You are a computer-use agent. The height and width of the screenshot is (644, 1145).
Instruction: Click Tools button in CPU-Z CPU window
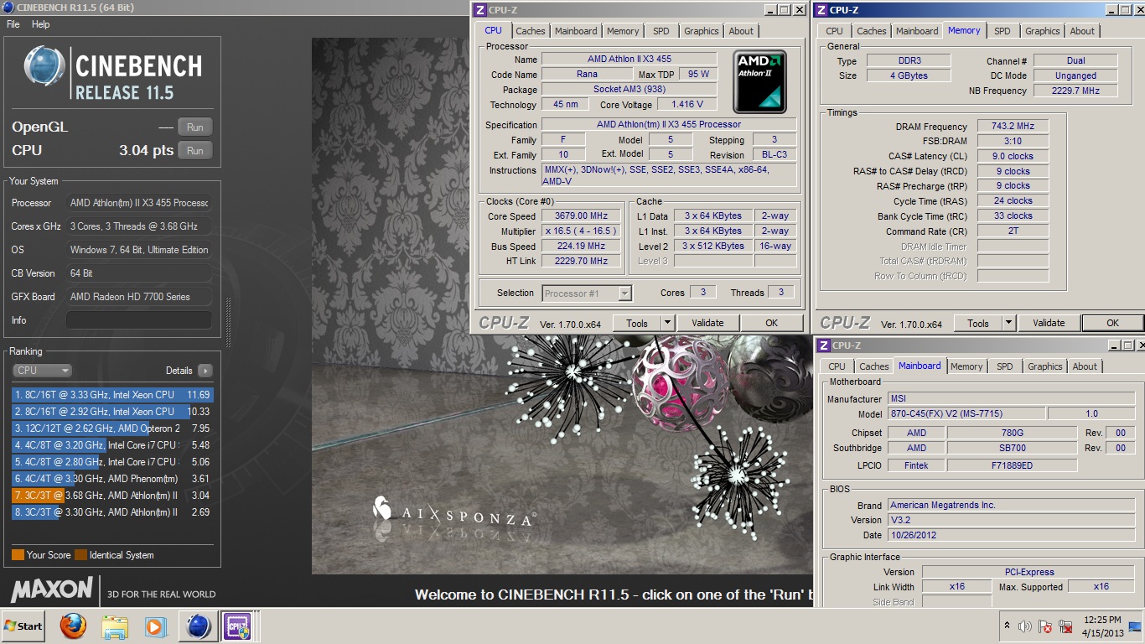click(x=637, y=323)
